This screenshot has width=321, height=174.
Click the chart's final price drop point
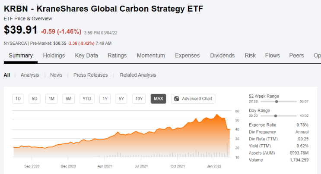click(227, 129)
